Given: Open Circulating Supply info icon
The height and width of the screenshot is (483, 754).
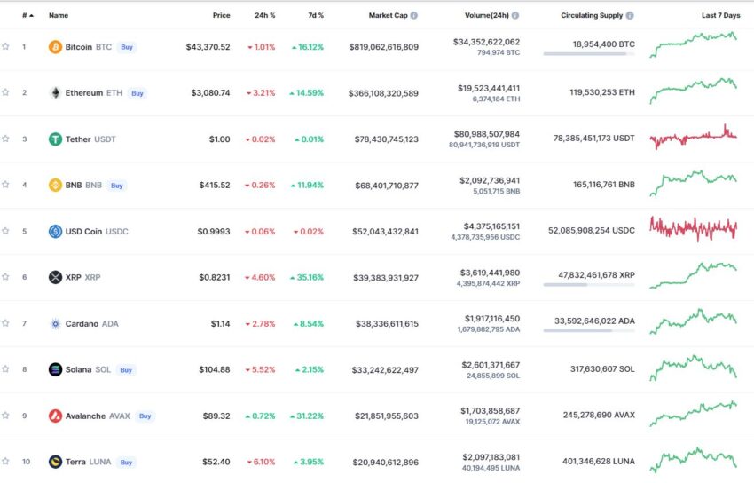Looking at the screenshot, I should click(x=630, y=15).
